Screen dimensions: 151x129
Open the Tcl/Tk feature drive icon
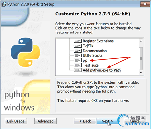tap(78, 46)
